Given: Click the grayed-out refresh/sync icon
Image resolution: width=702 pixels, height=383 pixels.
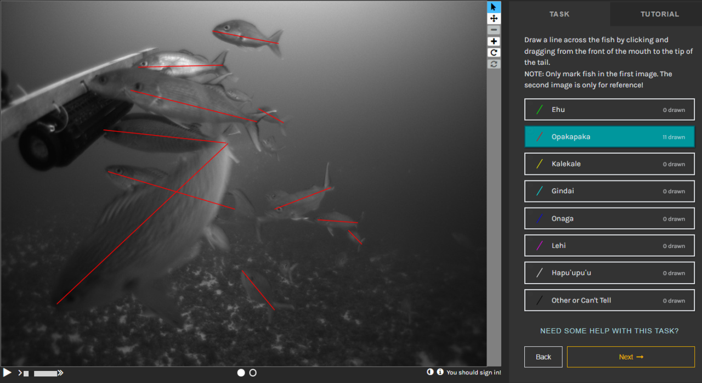Looking at the screenshot, I should [x=494, y=64].
